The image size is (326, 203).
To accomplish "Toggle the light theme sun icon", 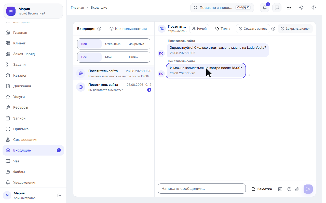I will coord(301,8).
